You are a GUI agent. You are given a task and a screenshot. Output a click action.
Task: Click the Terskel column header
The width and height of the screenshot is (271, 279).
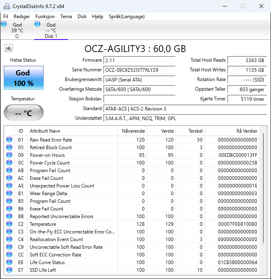[190, 131]
